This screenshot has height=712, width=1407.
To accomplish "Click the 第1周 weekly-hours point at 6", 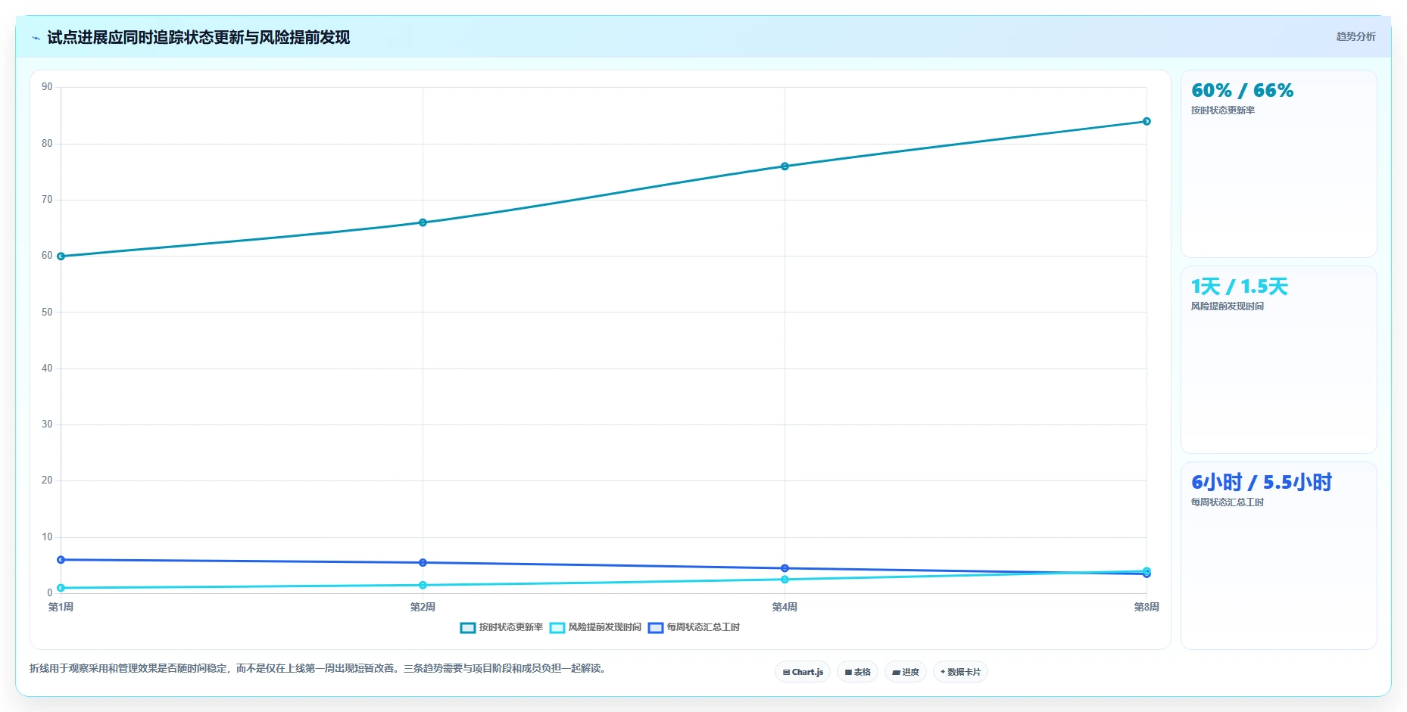I will point(61,560).
